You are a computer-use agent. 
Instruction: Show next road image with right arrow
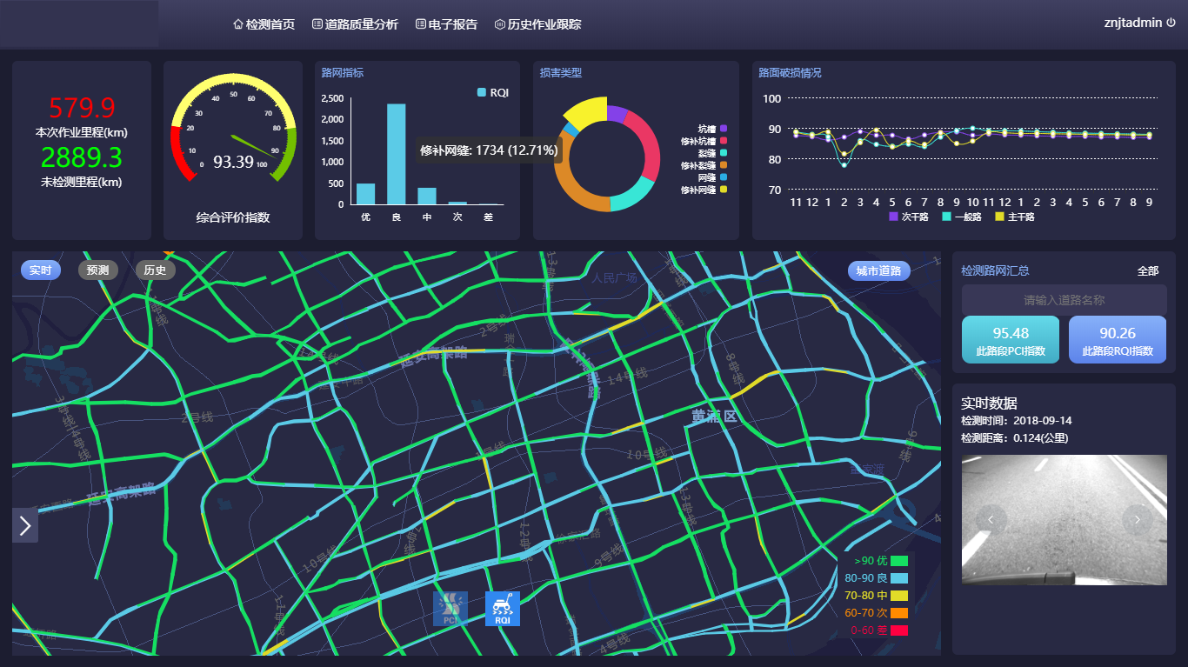pyautogui.click(x=1137, y=519)
